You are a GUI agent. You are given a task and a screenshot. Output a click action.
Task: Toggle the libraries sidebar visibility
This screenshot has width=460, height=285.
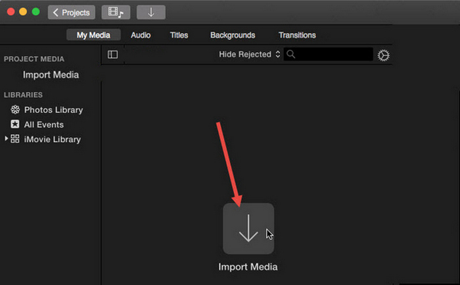(112, 55)
